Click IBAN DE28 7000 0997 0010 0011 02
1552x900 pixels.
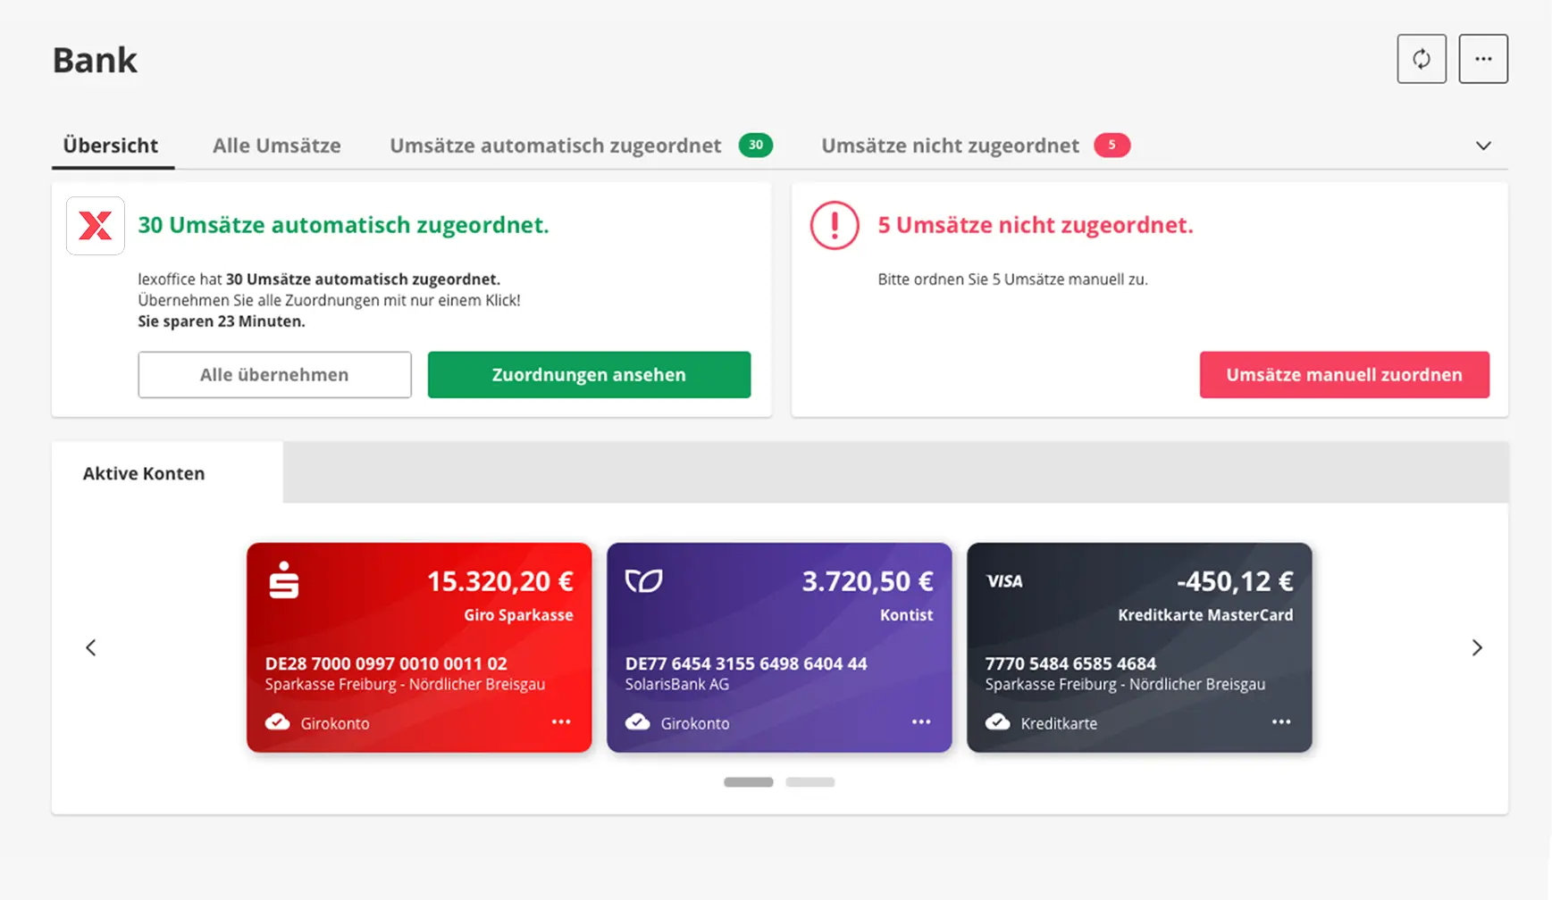click(x=386, y=663)
